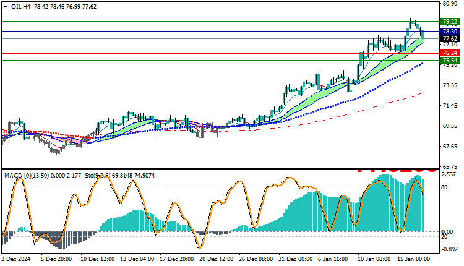Click the 26 Dec 08:00 time label
Screen dimensions: 464x266
(256, 259)
